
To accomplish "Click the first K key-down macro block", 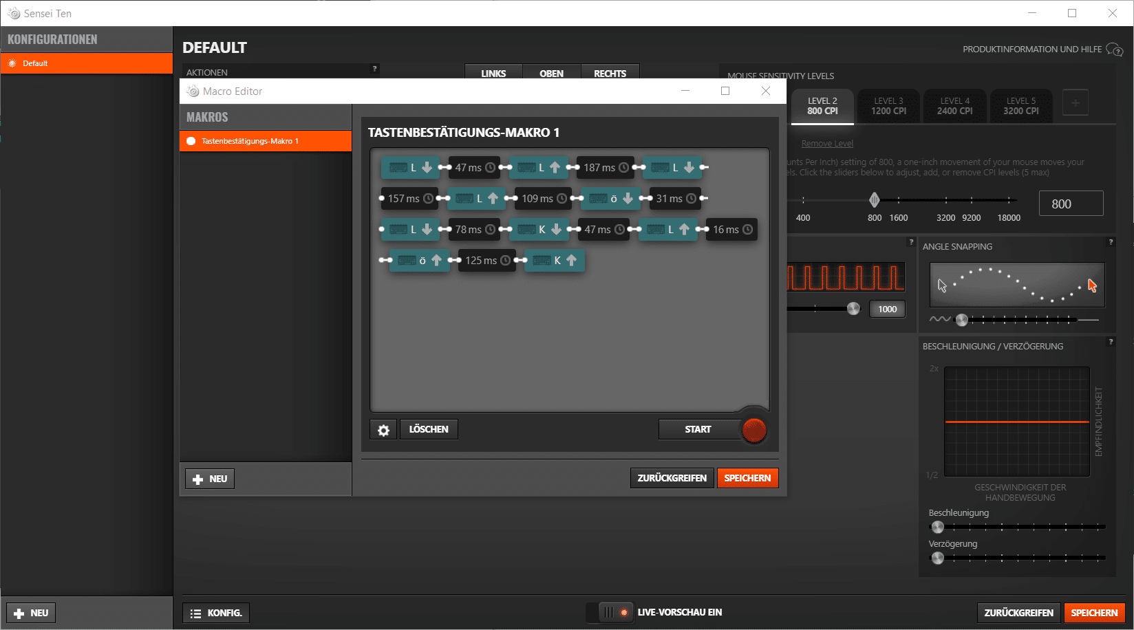I will [x=539, y=230].
